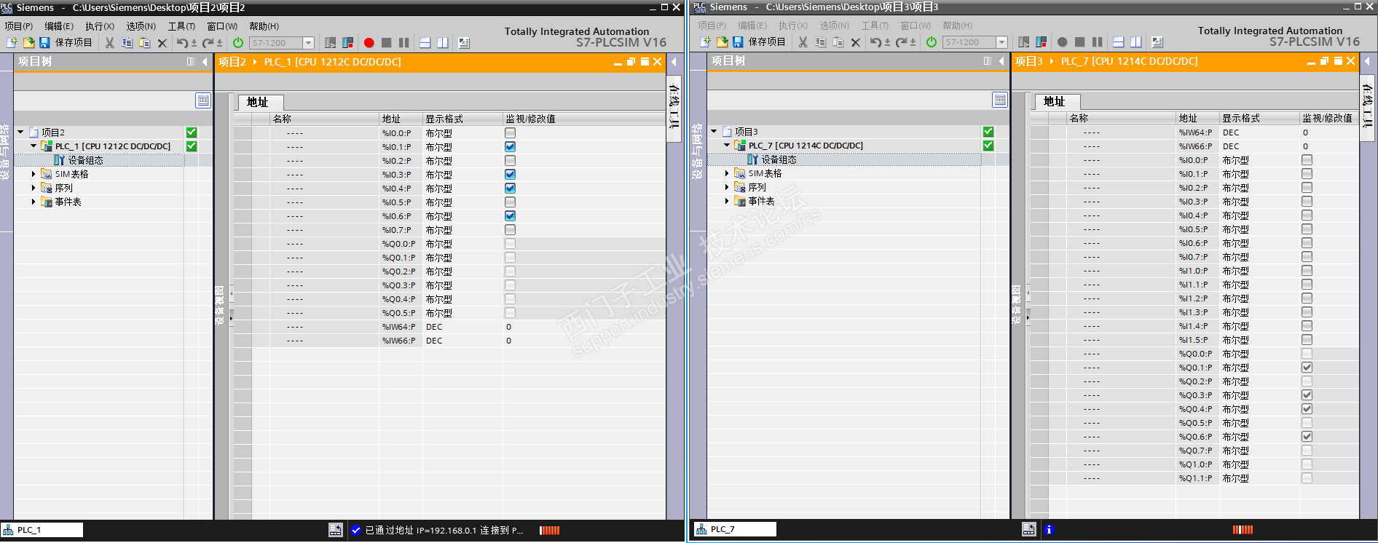Click %IW64:P value cell in PLC_1
The width and height of the screenshot is (1378, 543).
pyautogui.click(x=583, y=327)
